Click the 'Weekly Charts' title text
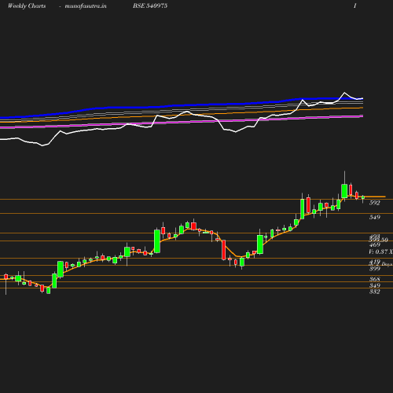The height and width of the screenshot is (393, 393). tap(27, 6)
